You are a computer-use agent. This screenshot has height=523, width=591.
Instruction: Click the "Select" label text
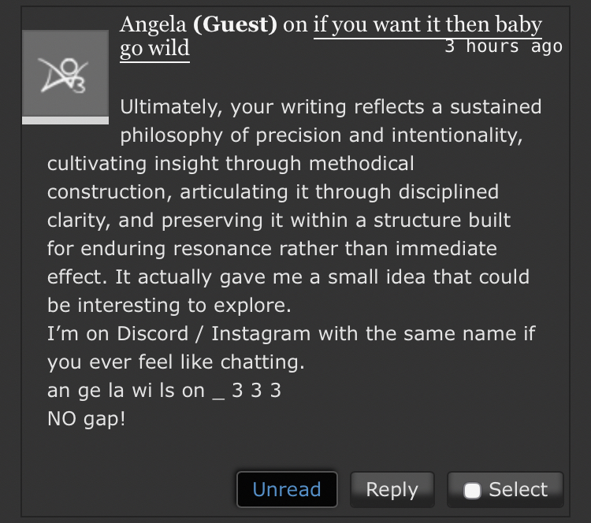518,489
